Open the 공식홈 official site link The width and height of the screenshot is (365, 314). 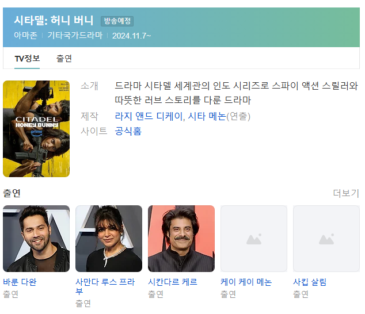click(128, 131)
